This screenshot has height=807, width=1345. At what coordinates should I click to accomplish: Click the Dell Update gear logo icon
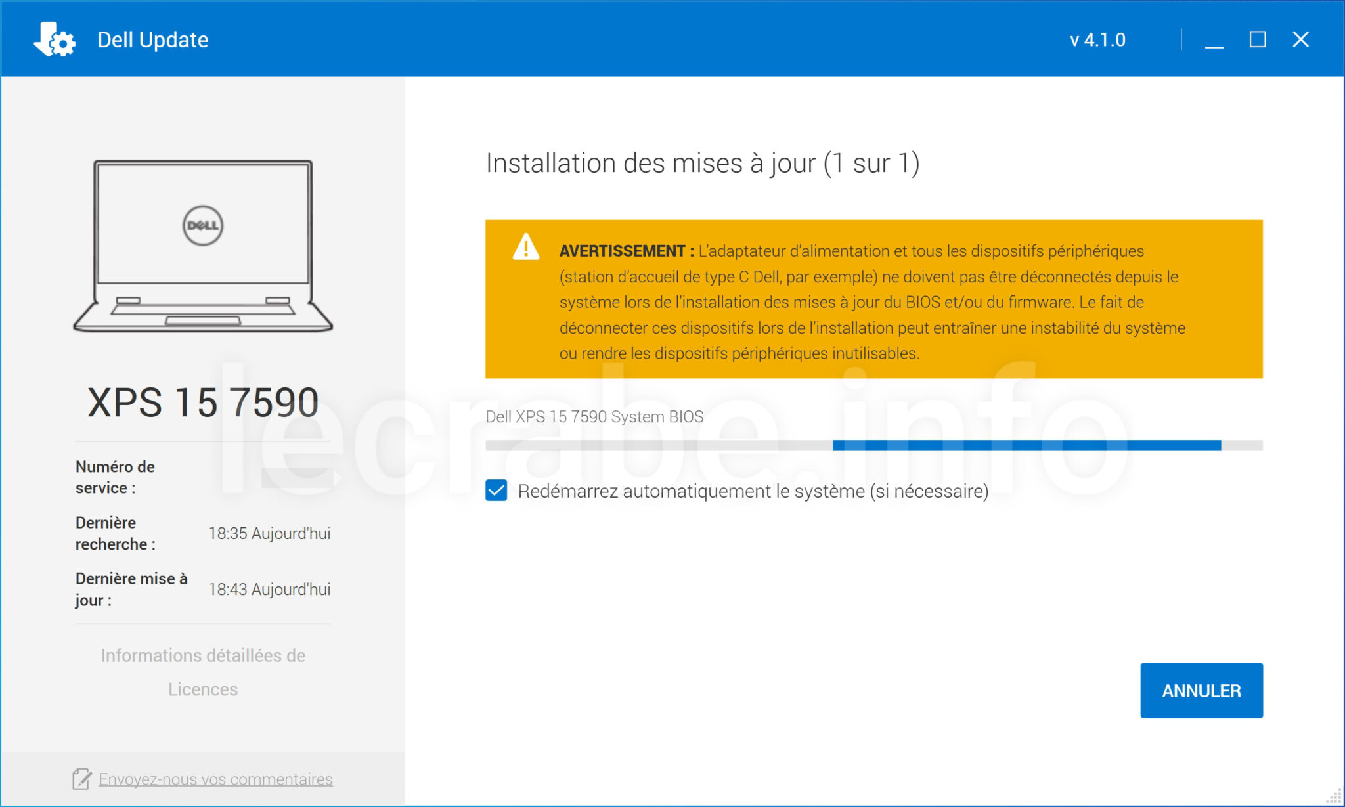pyautogui.click(x=55, y=39)
